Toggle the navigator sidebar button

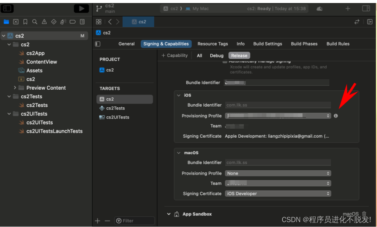click(x=7, y=8)
